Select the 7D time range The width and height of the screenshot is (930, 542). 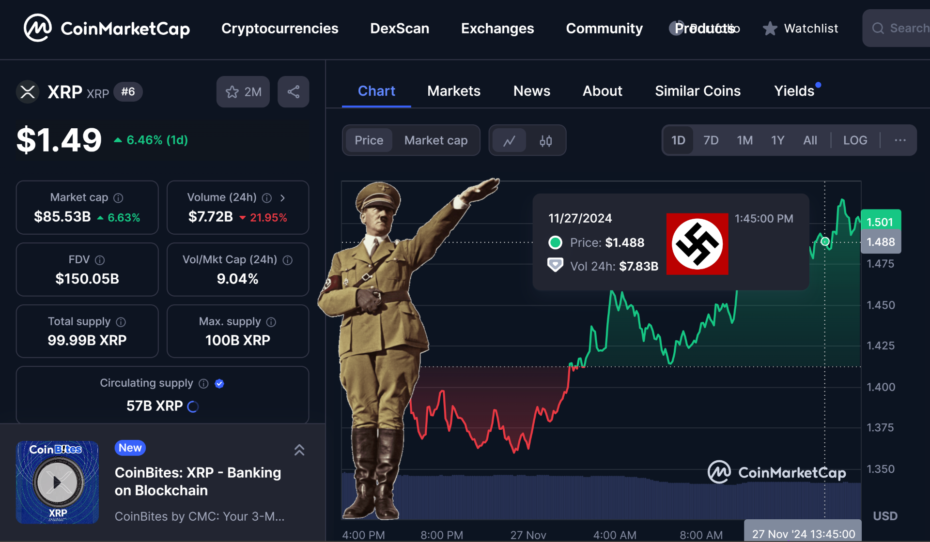tap(711, 140)
